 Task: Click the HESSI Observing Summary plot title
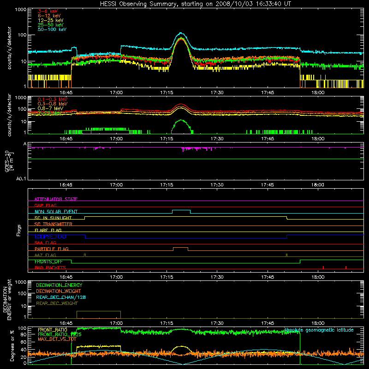[195, 4]
